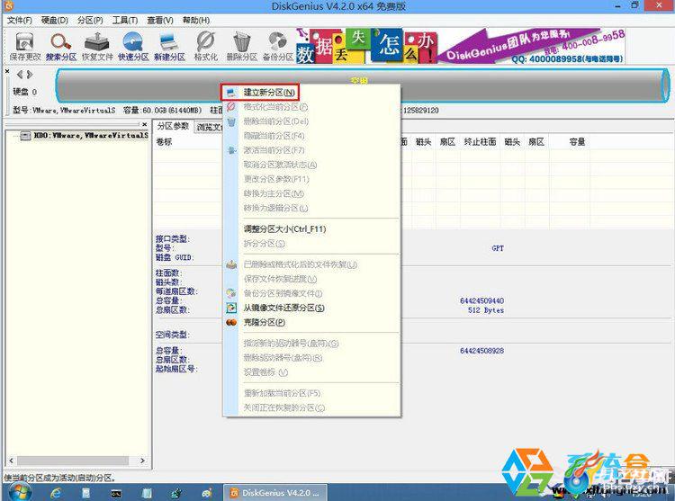Click the 备份分区 backup partition toolbar icon

(x=278, y=47)
